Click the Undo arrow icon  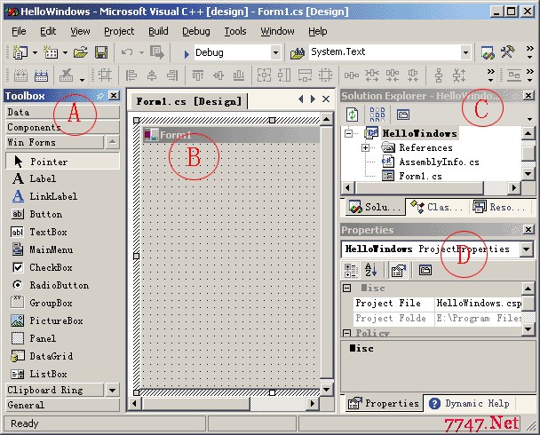coord(127,52)
